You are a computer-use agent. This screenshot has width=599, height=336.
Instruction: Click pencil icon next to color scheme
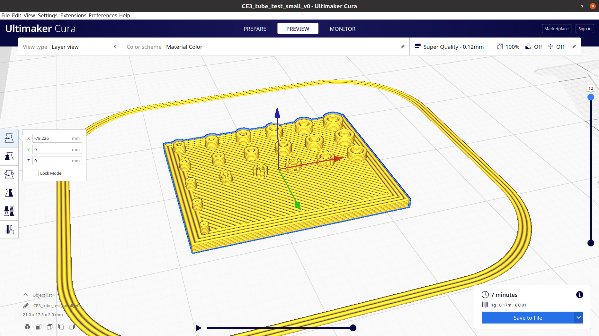click(x=402, y=47)
